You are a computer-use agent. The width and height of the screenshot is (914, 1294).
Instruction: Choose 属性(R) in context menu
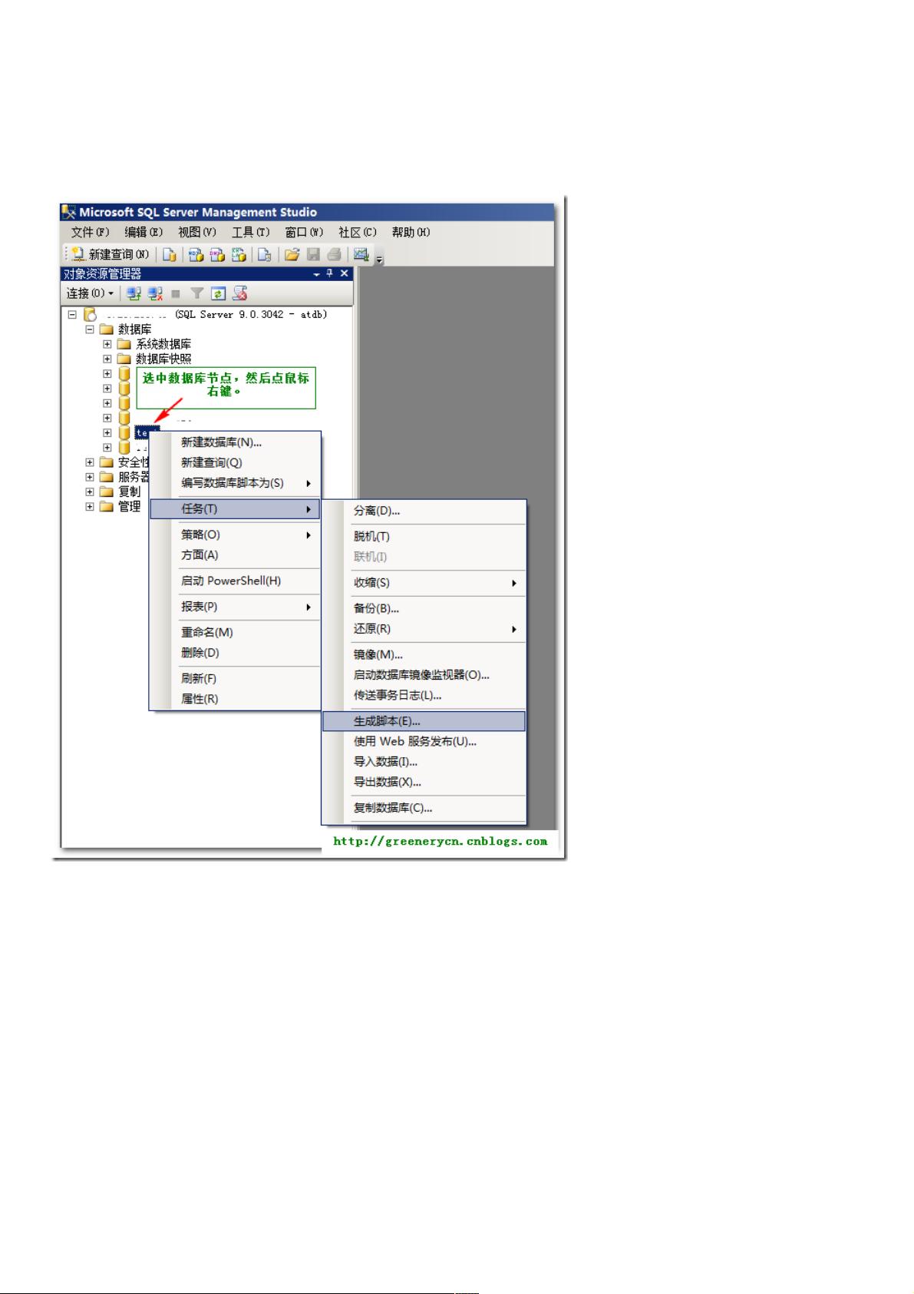[235, 700]
